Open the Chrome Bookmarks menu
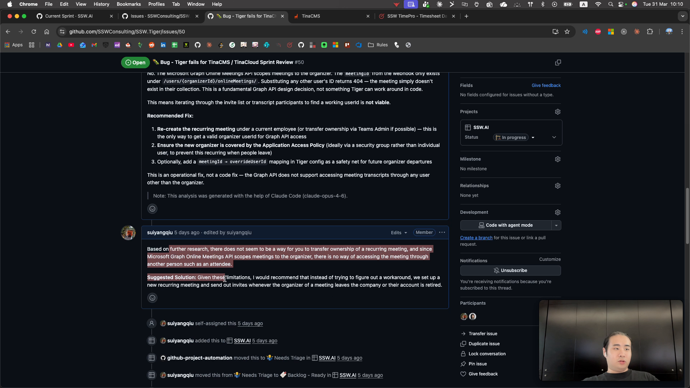This screenshot has width=690, height=388. (x=129, y=4)
